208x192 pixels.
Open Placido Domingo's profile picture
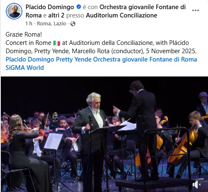tap(14, 11)
